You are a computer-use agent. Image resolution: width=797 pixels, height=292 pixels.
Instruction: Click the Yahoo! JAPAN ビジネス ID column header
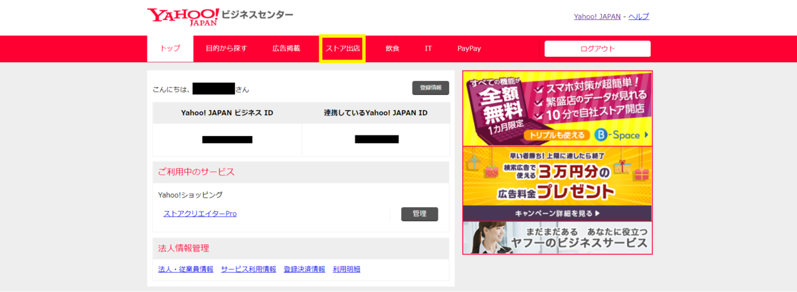227,113
